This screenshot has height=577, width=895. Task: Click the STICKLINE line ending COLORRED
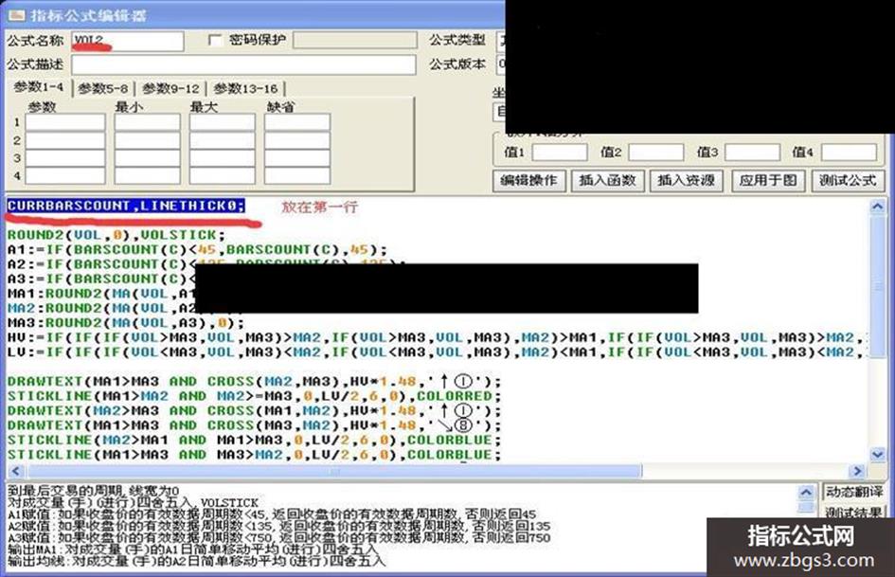(254, 396)
